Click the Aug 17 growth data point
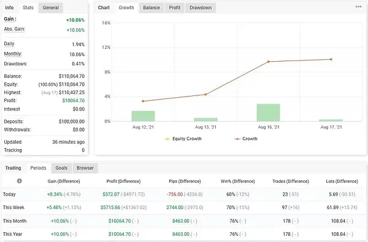 click(331, 59)
